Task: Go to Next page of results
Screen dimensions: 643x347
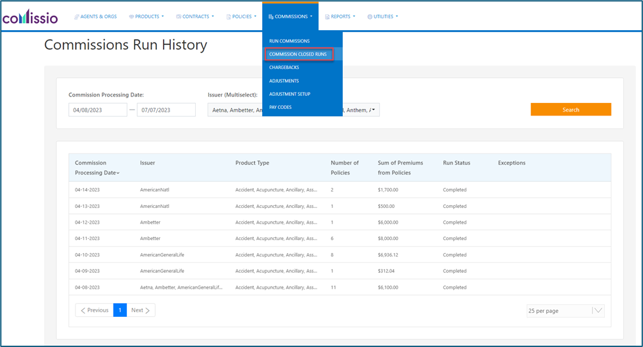Action: tap(141, 310)
